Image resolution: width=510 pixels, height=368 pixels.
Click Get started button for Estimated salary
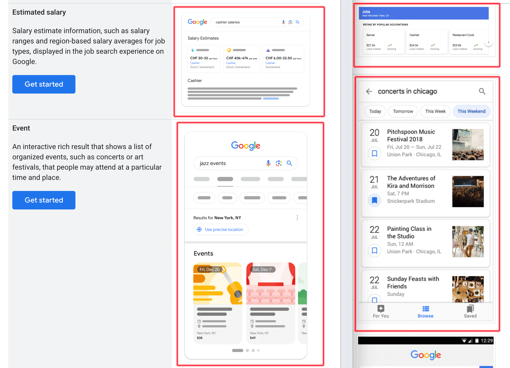[x=44, y=84]
